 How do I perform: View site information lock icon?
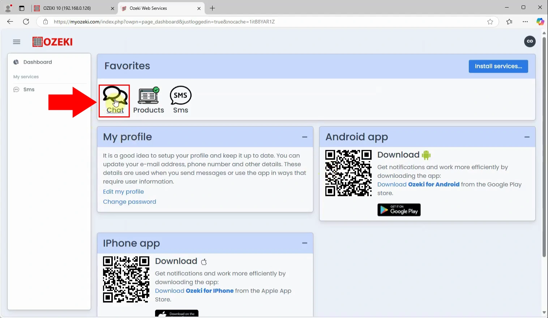click(46, 22)
